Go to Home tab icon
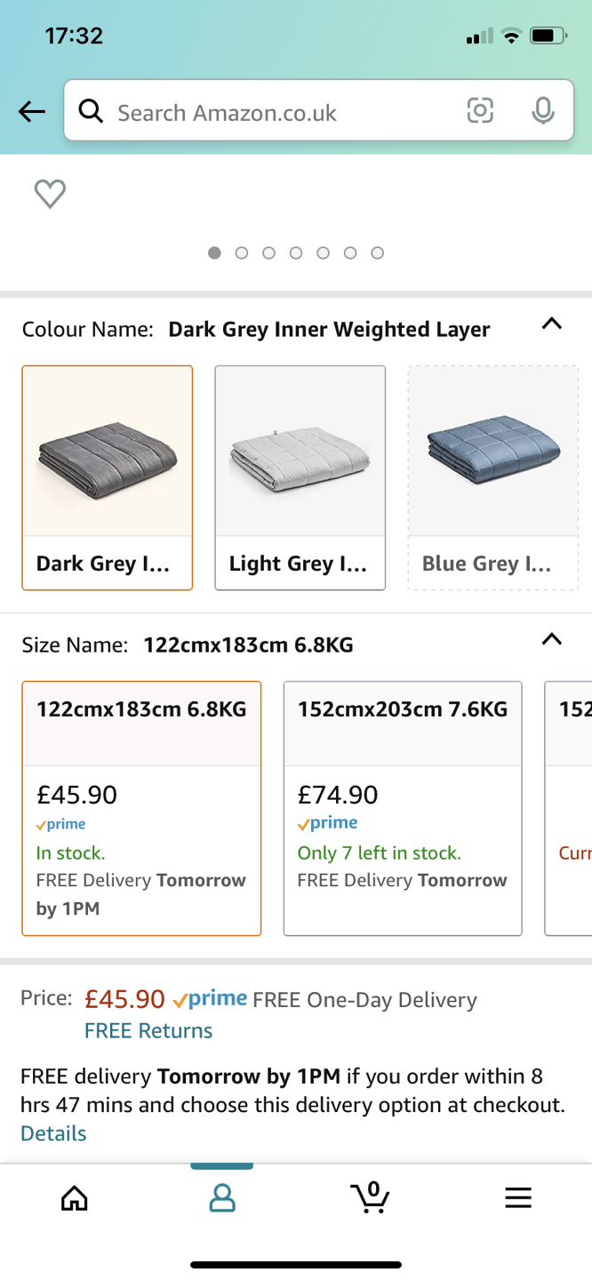 coord(75,1198)
